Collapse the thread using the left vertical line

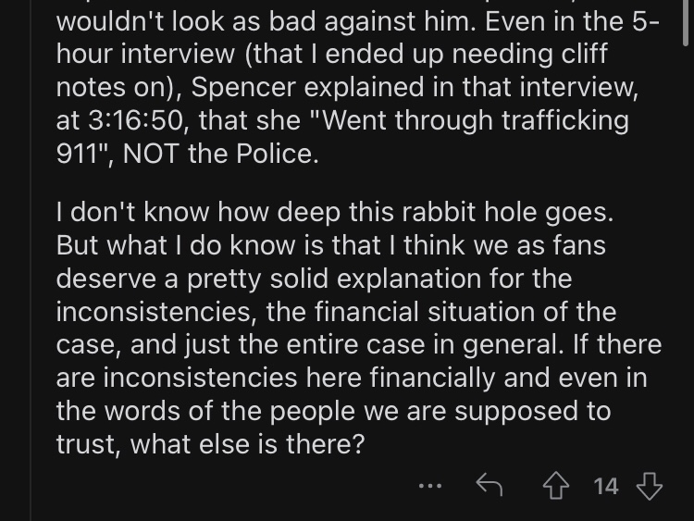(31, 260)
